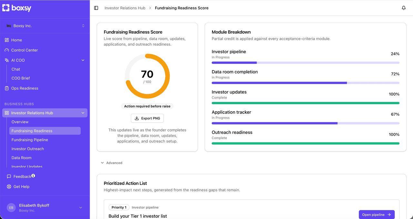Click the Home grid icon
This screenshot has width=413, height=219.
pos(7,40)
